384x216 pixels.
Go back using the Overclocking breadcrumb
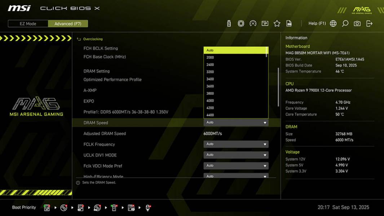(x=93, y=39)
